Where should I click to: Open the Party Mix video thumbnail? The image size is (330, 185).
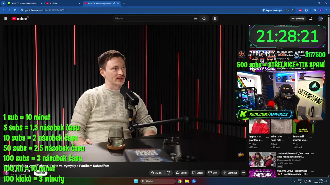(262, 173)
